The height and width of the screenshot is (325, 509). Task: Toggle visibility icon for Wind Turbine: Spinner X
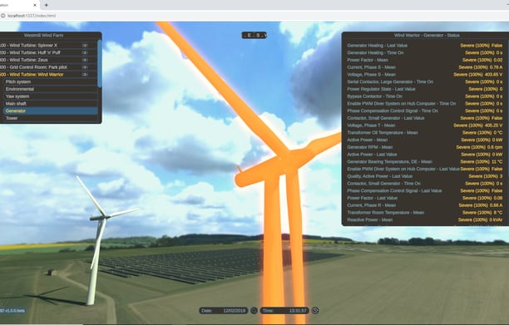(x=85, y=46)
